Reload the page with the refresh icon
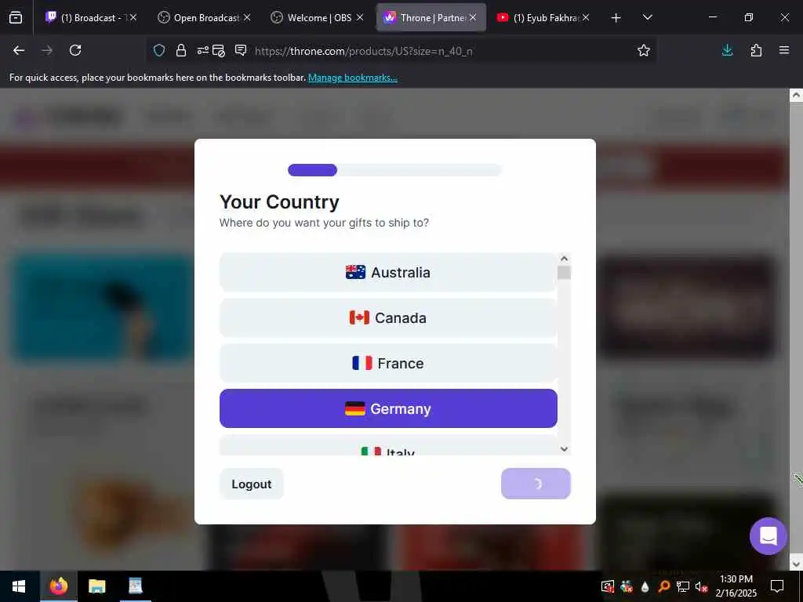 pos(75,50)
